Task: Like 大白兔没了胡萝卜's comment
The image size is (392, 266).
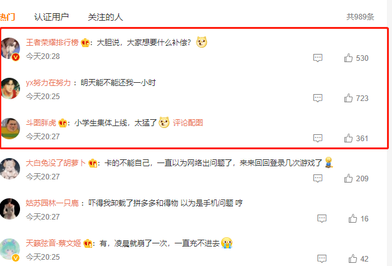Action: (x=348, y=178)
